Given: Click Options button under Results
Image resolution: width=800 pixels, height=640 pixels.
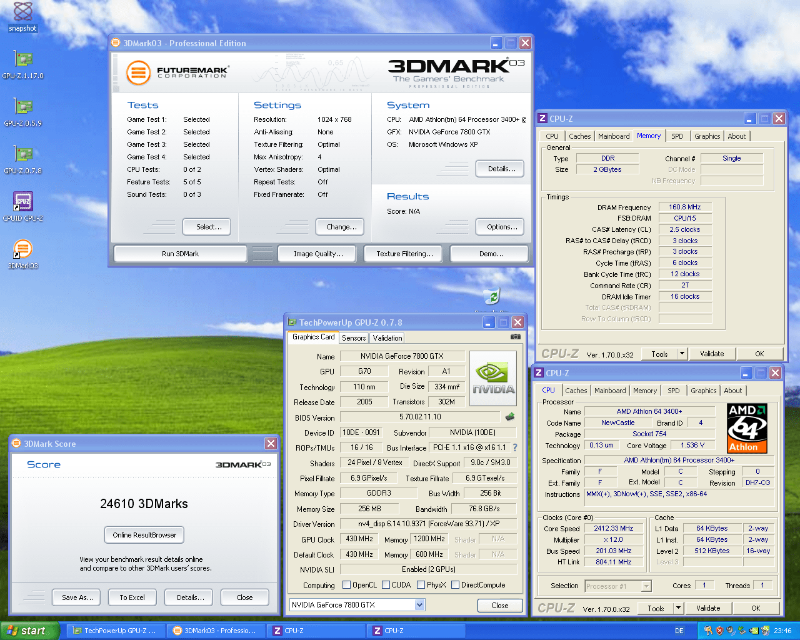Looking at the screenshot, I should (500, 227).
